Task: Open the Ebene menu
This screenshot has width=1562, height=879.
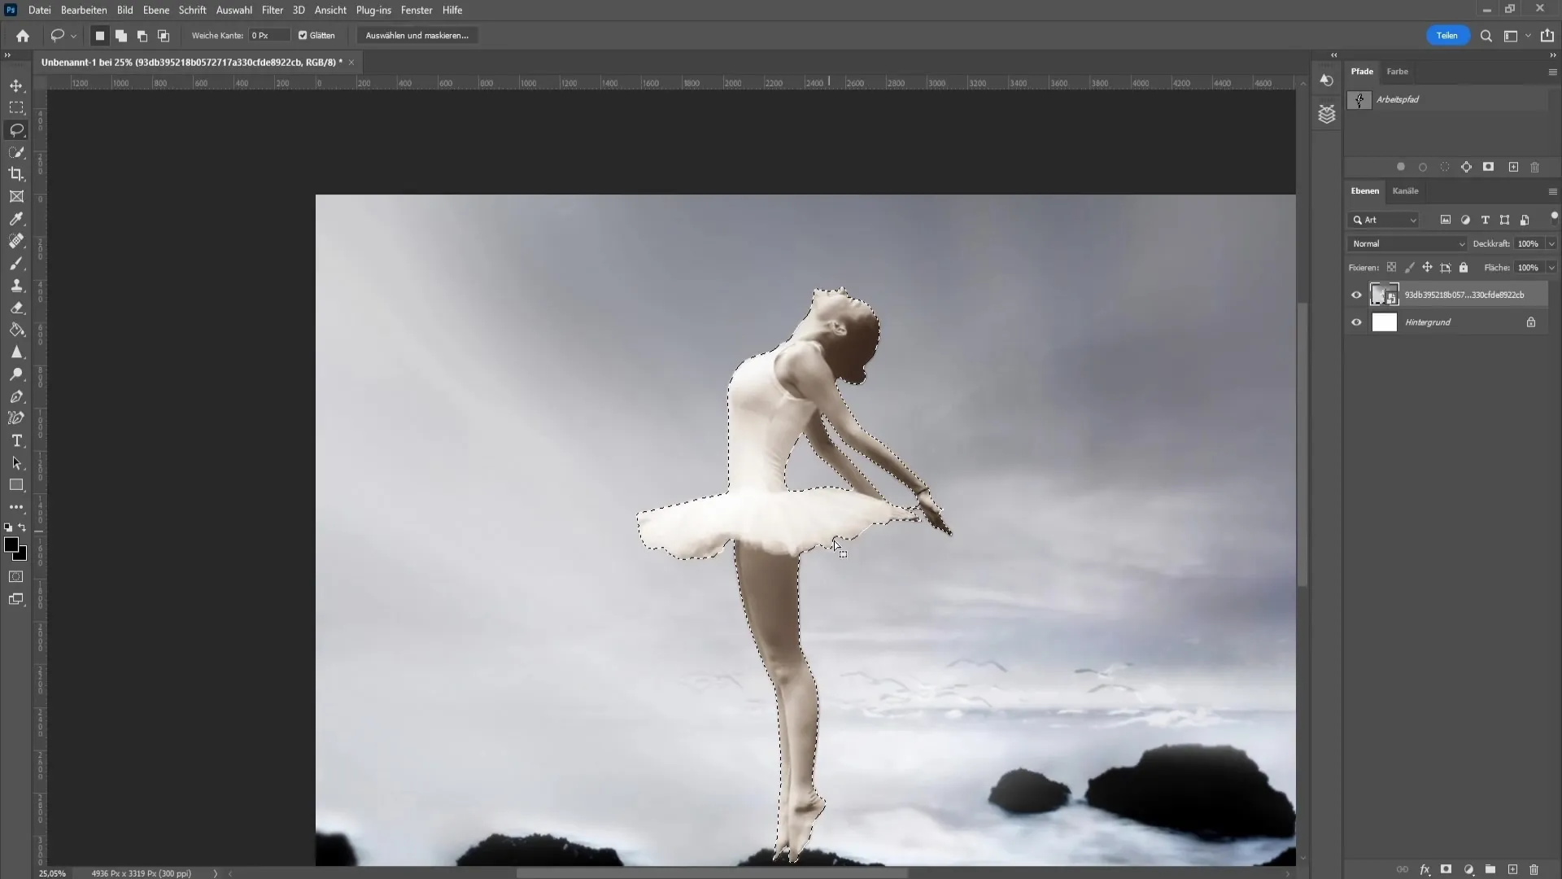Action: (155, 10)
